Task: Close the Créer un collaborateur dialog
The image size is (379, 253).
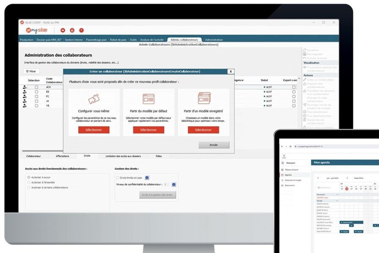Action: [231, 71]
